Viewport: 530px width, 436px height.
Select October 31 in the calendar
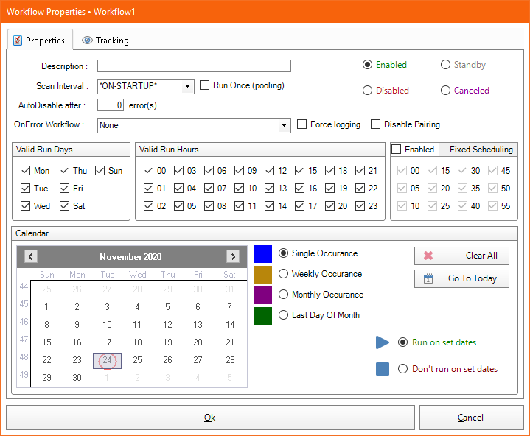(229, 289)
